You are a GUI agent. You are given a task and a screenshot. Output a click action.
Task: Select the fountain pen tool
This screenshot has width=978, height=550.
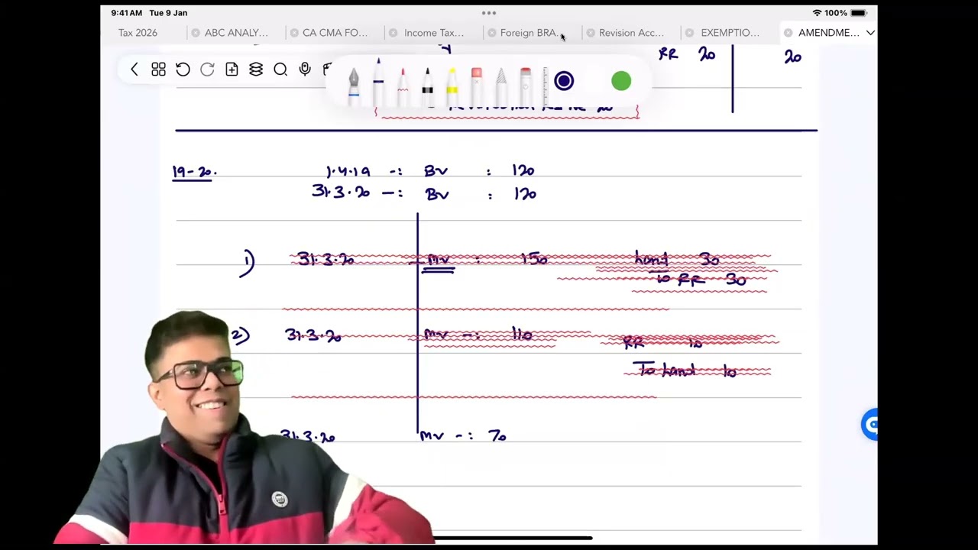[x=354, y=86]
